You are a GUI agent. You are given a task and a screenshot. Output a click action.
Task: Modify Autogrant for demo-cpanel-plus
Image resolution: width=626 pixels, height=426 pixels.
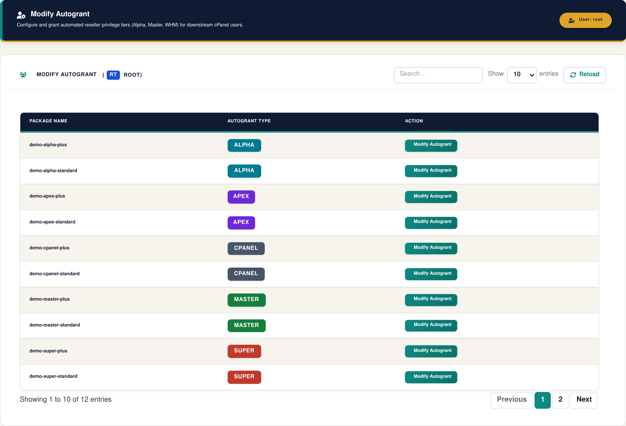click(431, 248)
